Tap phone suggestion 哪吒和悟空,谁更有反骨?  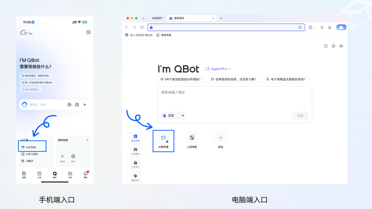point(36,76)
